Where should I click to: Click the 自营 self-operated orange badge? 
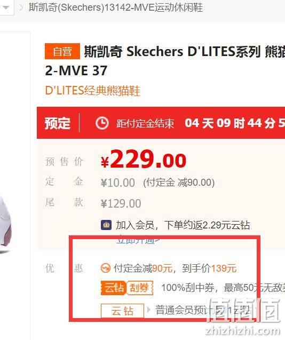coord(62,51)
